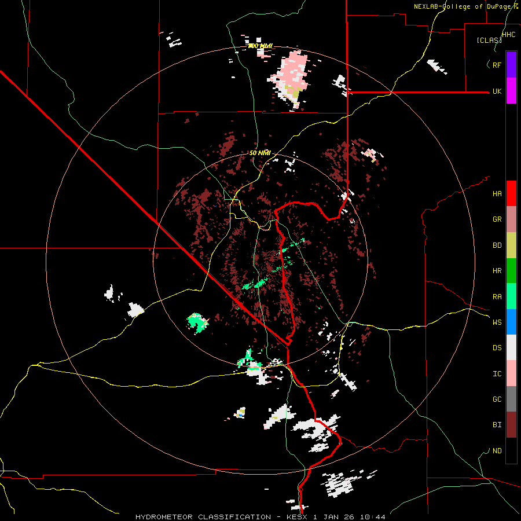Click the "RA" legend label
The width and height of the screenshot is (521, 521).
tap(497, 297)
